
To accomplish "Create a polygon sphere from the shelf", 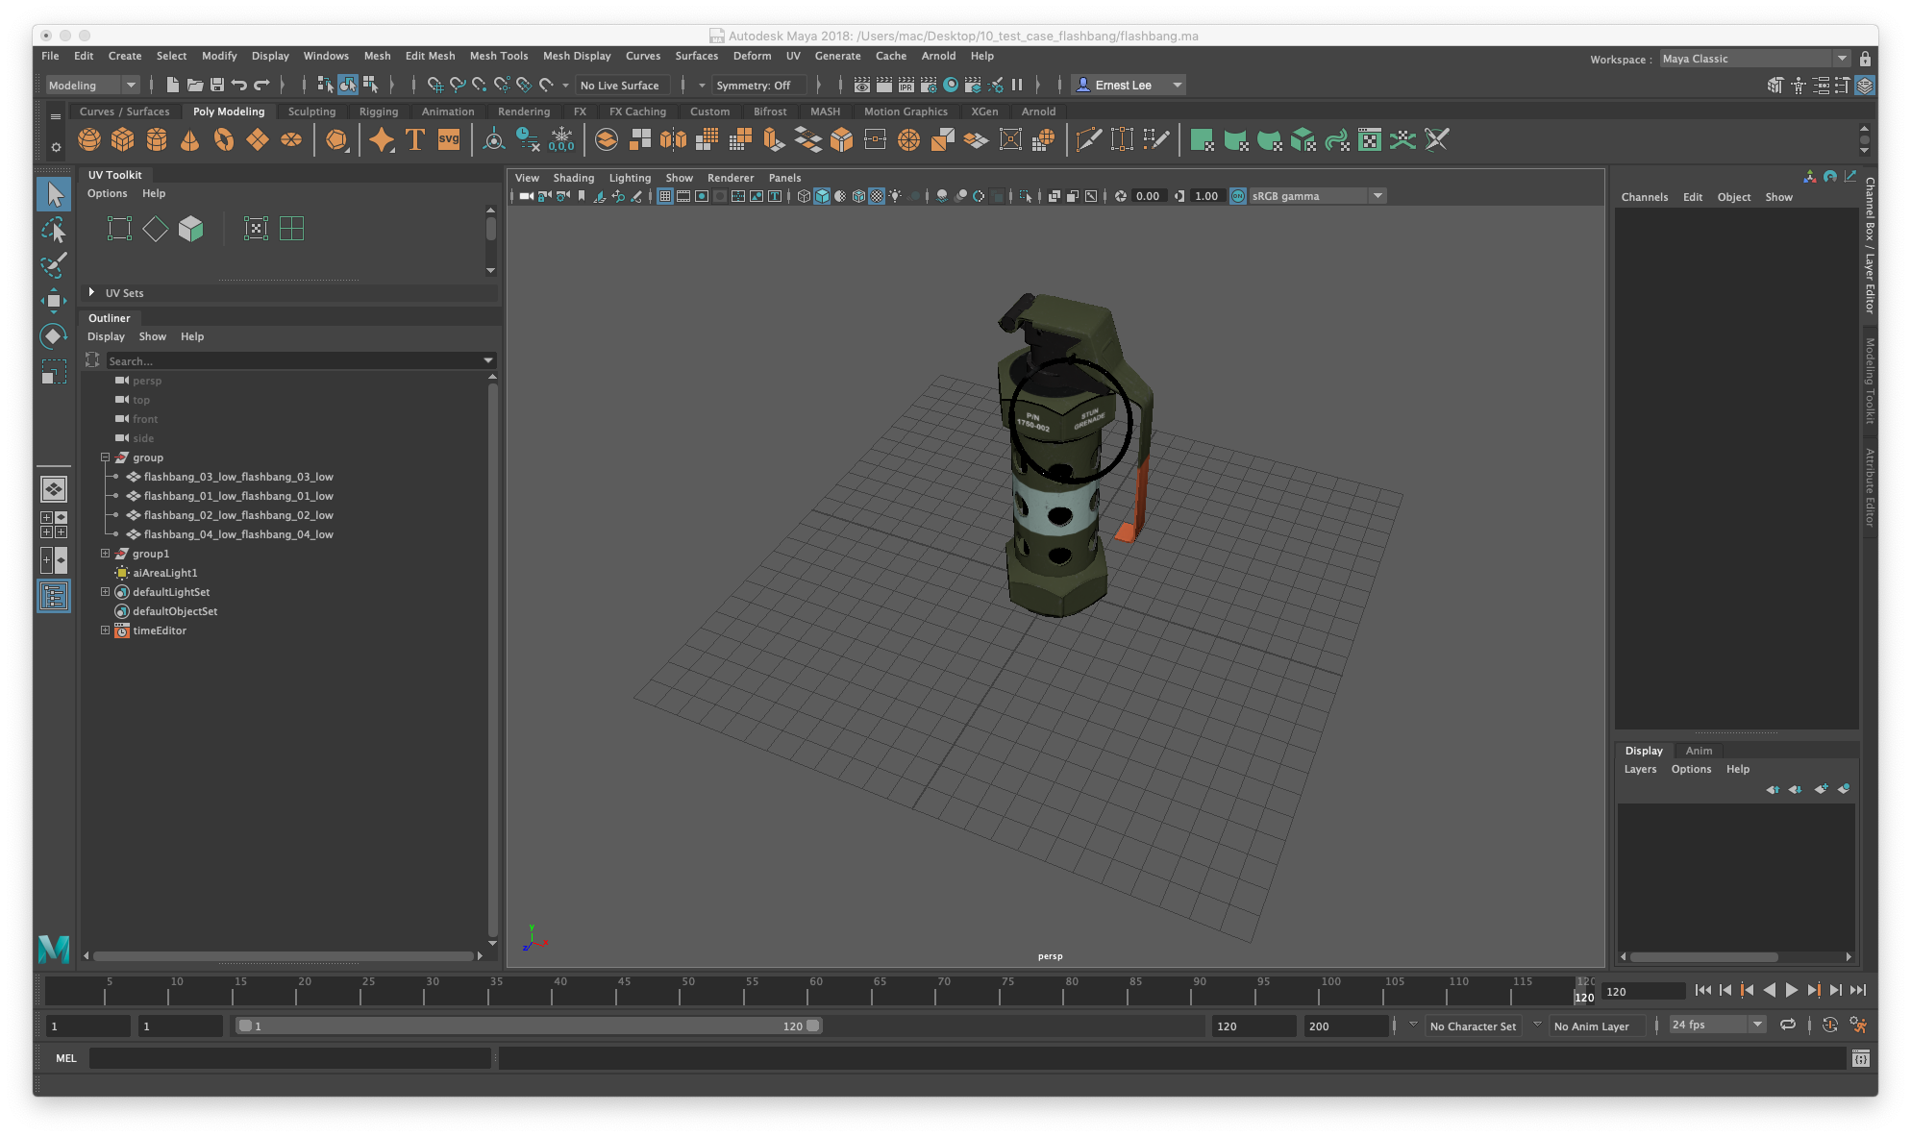I will coord(88,139).
